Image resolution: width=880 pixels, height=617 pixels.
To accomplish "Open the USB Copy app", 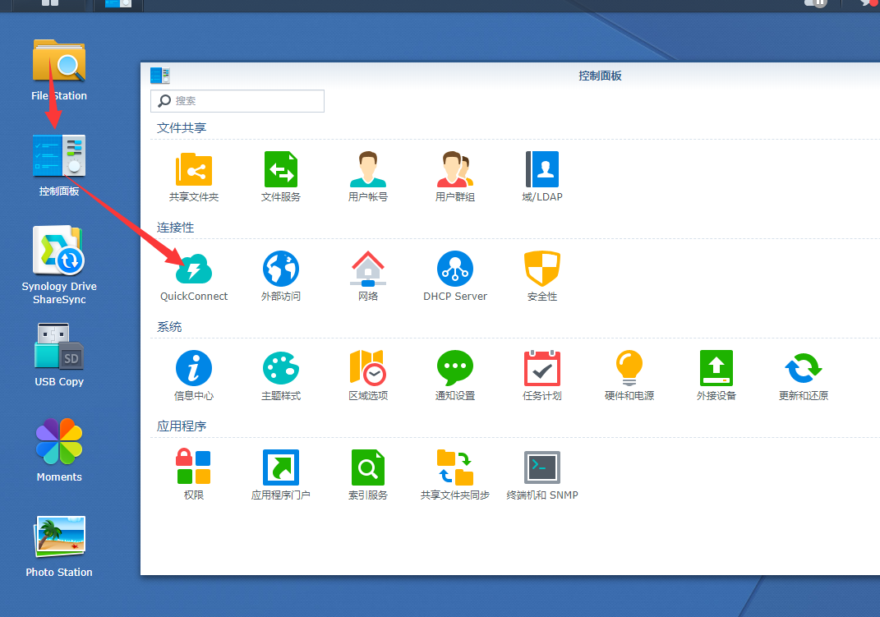I will [59, 355].
